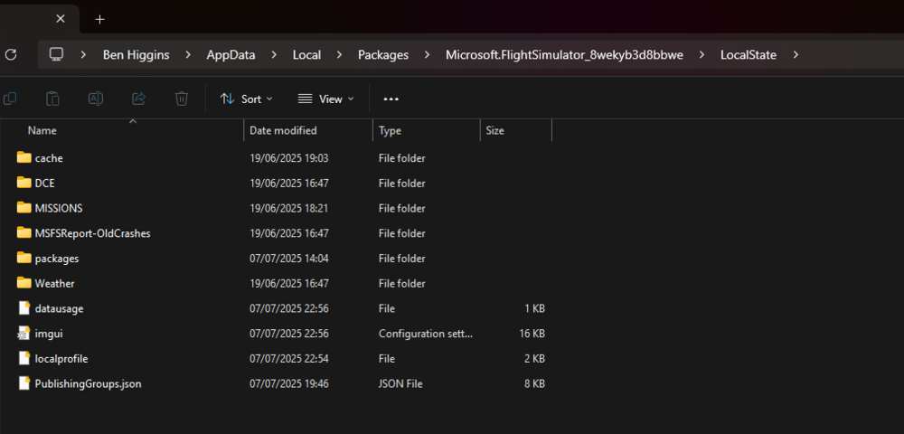This screenshot has height=434, width=904.
Task: Select the MSFSReport-OldCrashes folder
Action: [x=92, y=233]
